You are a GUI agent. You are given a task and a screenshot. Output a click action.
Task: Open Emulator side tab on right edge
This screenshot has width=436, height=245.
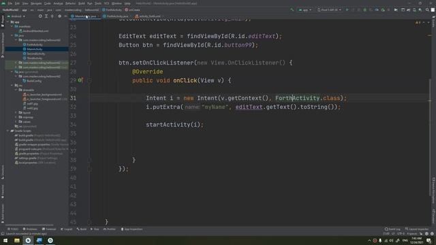click(433, 216)
